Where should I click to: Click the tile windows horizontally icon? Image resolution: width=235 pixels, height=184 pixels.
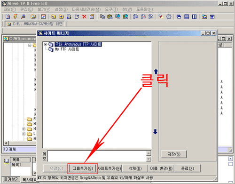[187, 16]
